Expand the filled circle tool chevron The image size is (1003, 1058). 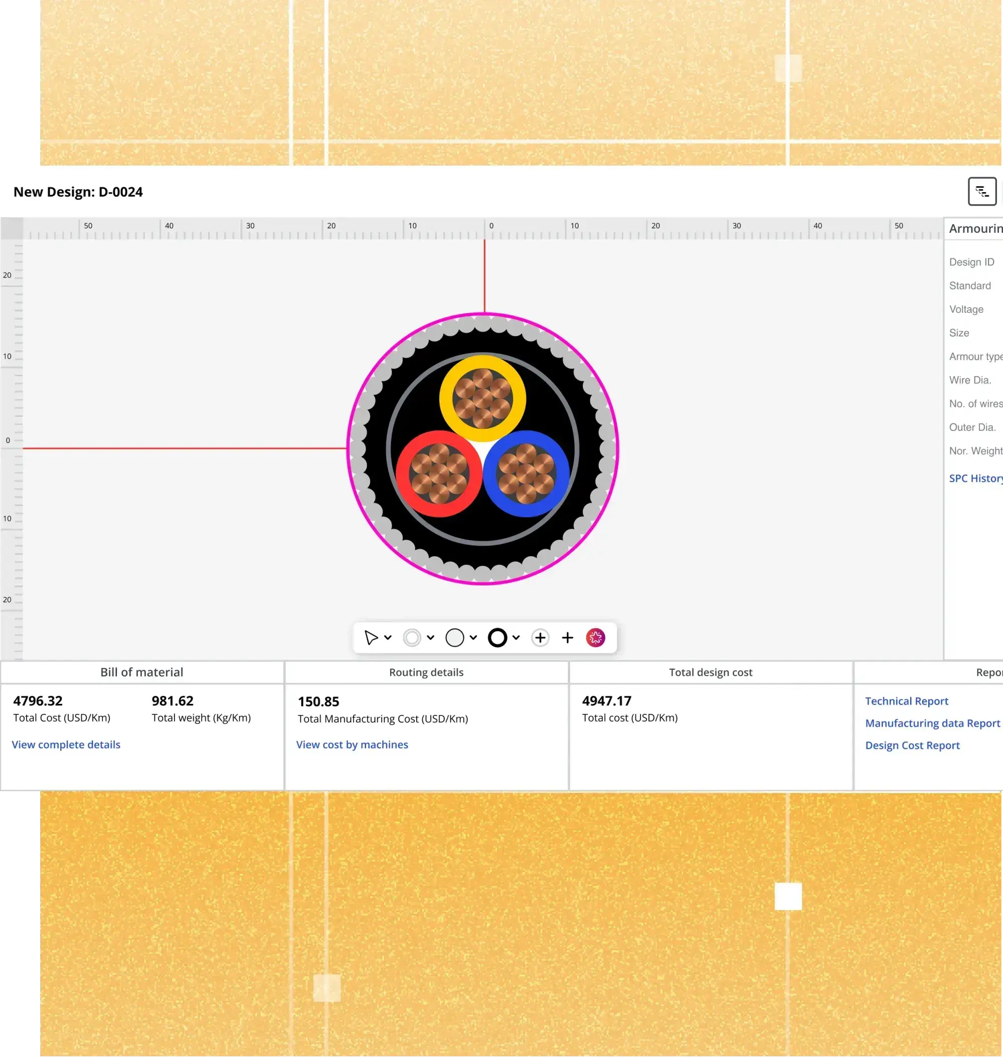click(473, 638)
